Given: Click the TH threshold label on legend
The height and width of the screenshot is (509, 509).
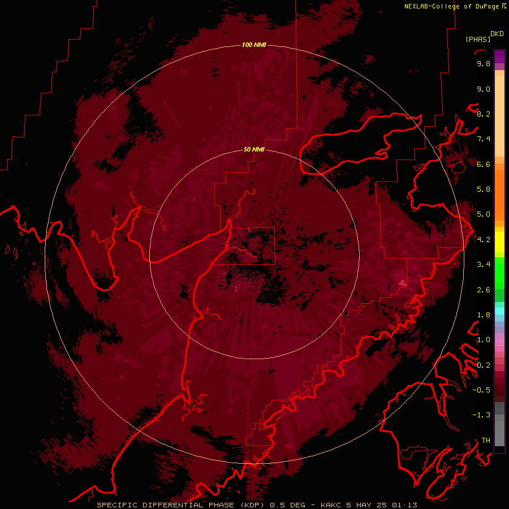Looking at the screenshot, I should pos(486,441).
